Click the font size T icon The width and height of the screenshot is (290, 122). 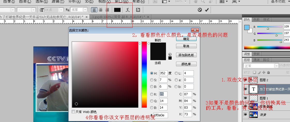click(x=42, y=10)
